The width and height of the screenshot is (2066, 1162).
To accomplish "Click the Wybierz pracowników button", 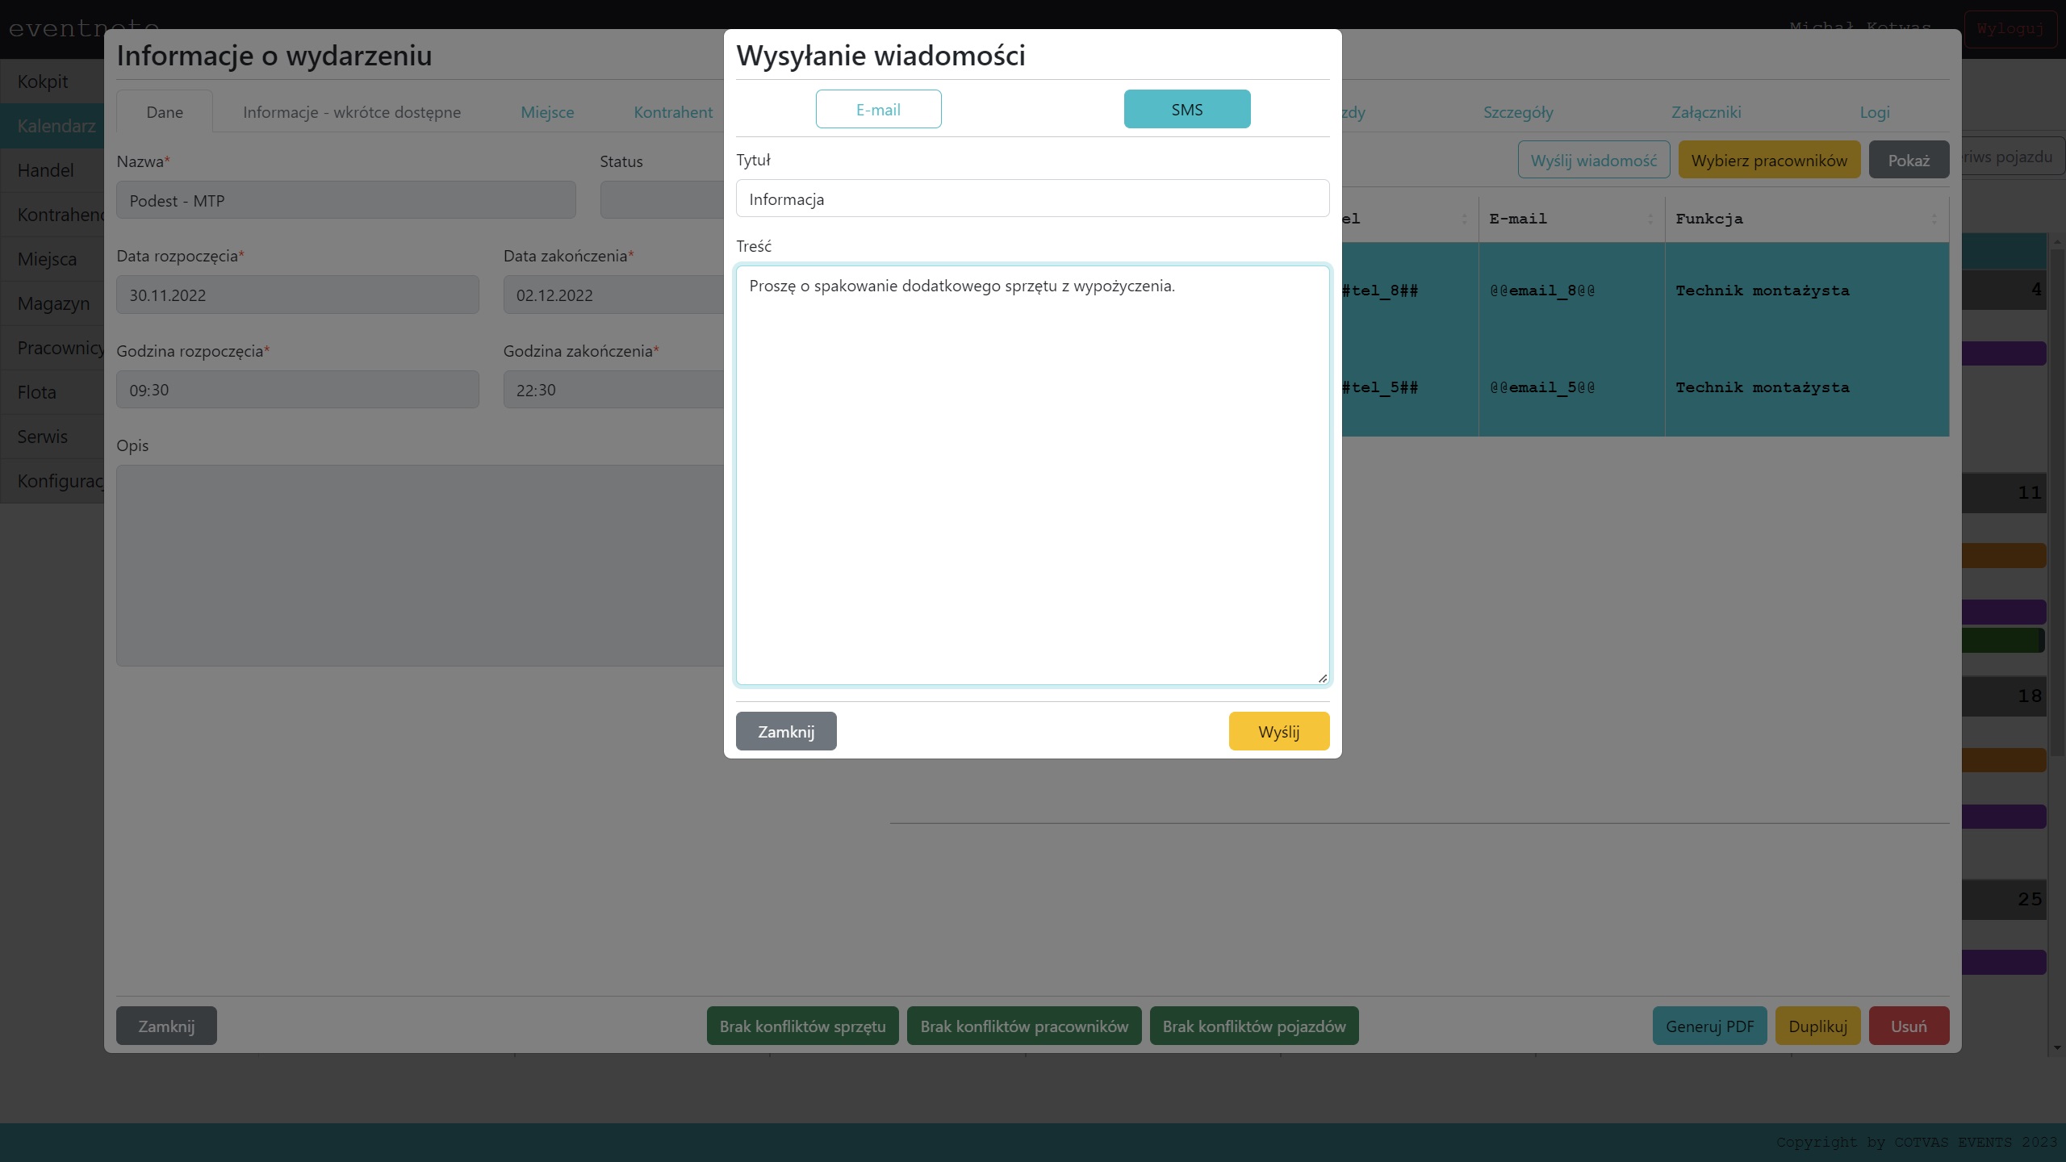I will coord(1768,160).
